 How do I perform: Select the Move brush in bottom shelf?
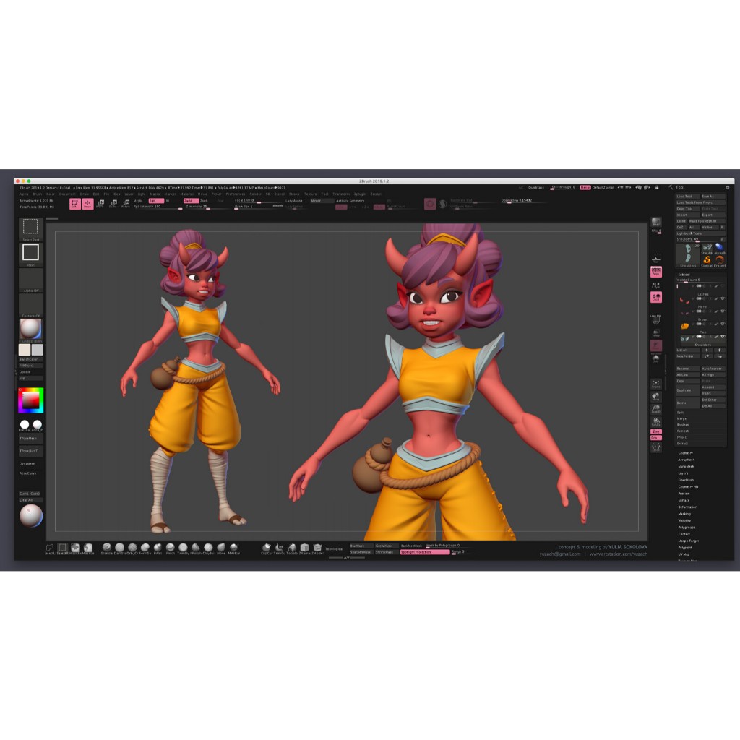pos(221,548)
